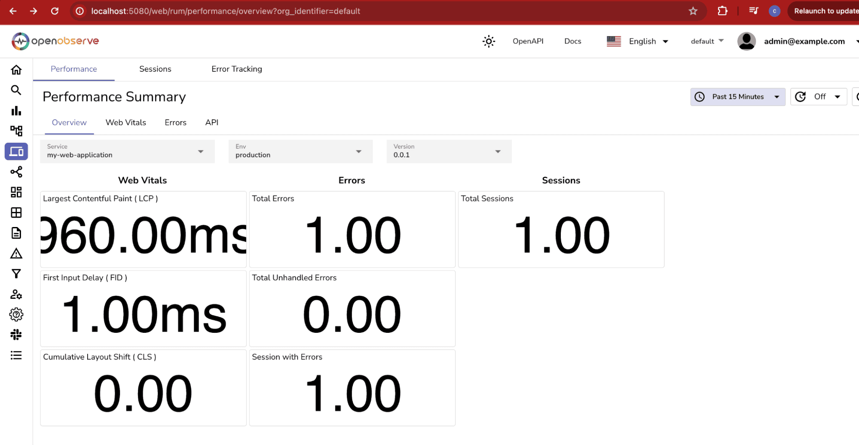Screen dimensions: 859x445
Task: Open the Alerts warning triangle icon
Action: [16, 254]
